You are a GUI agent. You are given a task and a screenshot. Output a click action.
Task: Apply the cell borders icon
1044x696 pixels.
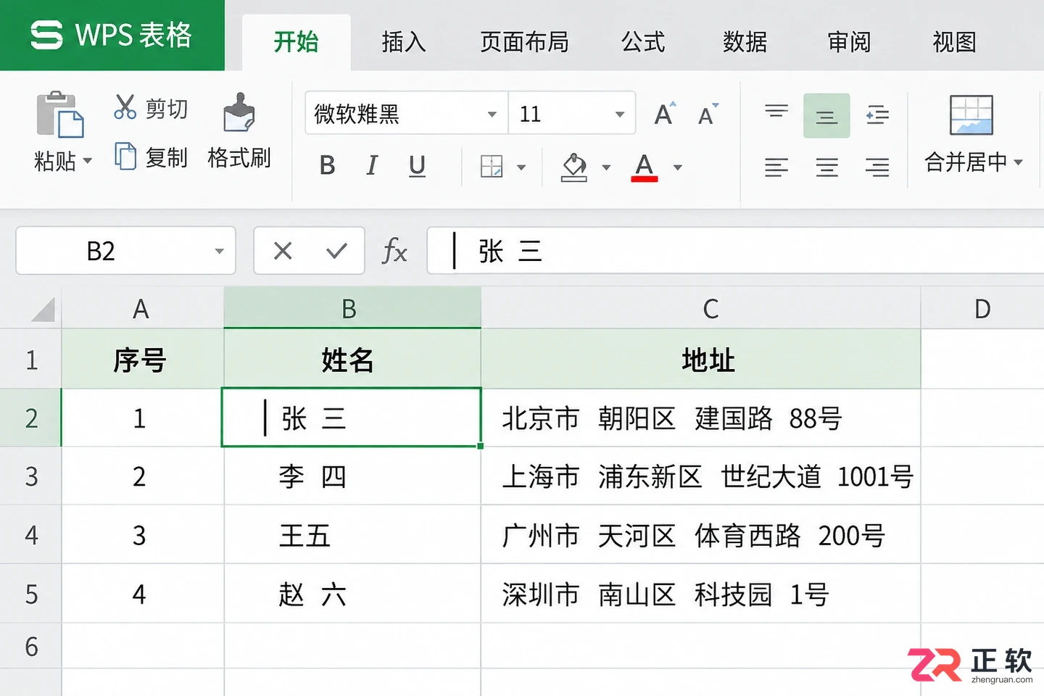click(492, 167)
